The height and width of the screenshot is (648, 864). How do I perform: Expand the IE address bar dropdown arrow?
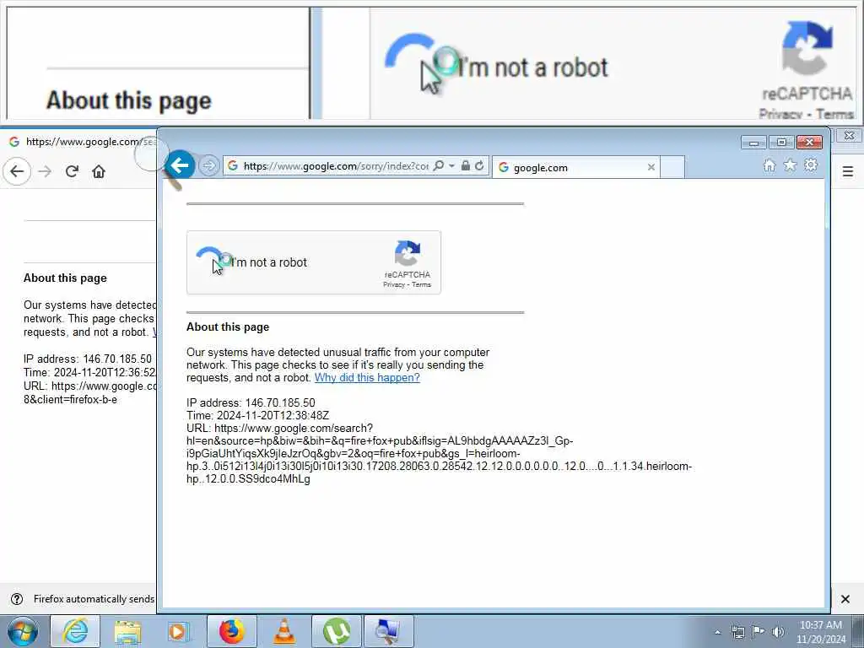452,165
